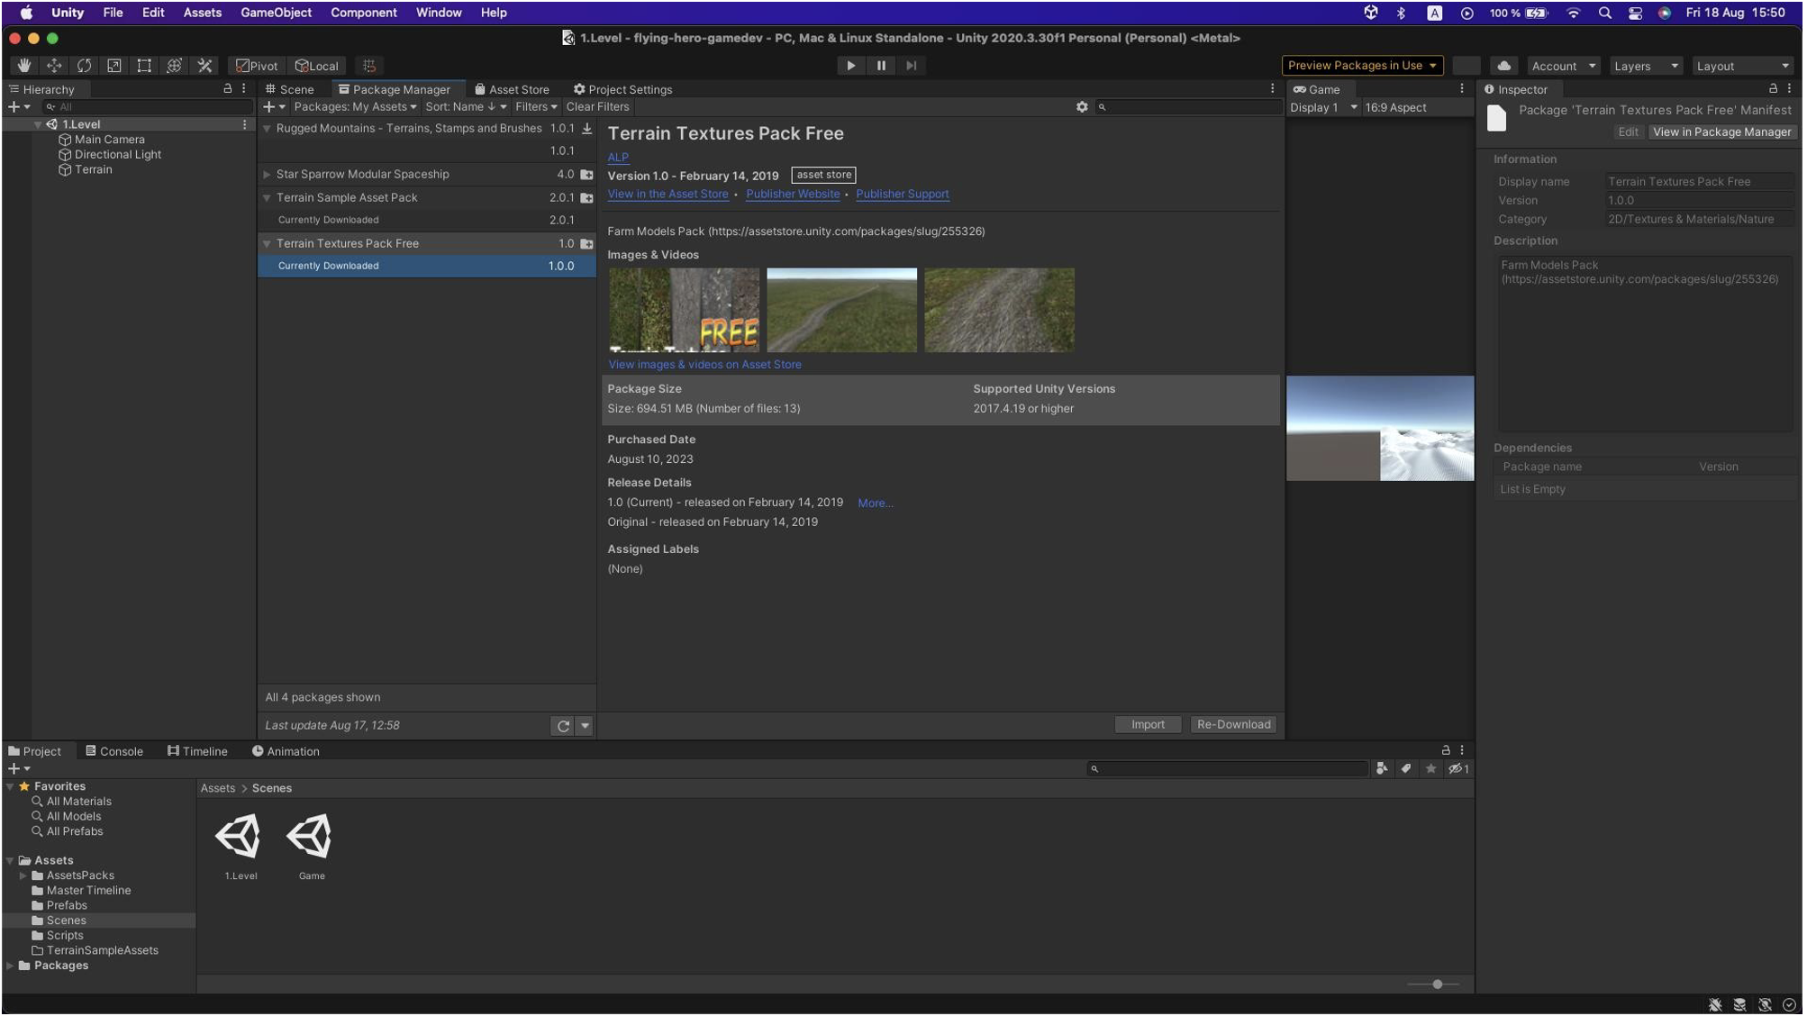Open Layers dropdown
Screen dimensions: 1807x1016
pyautogui.click(x=1646, y=66)
